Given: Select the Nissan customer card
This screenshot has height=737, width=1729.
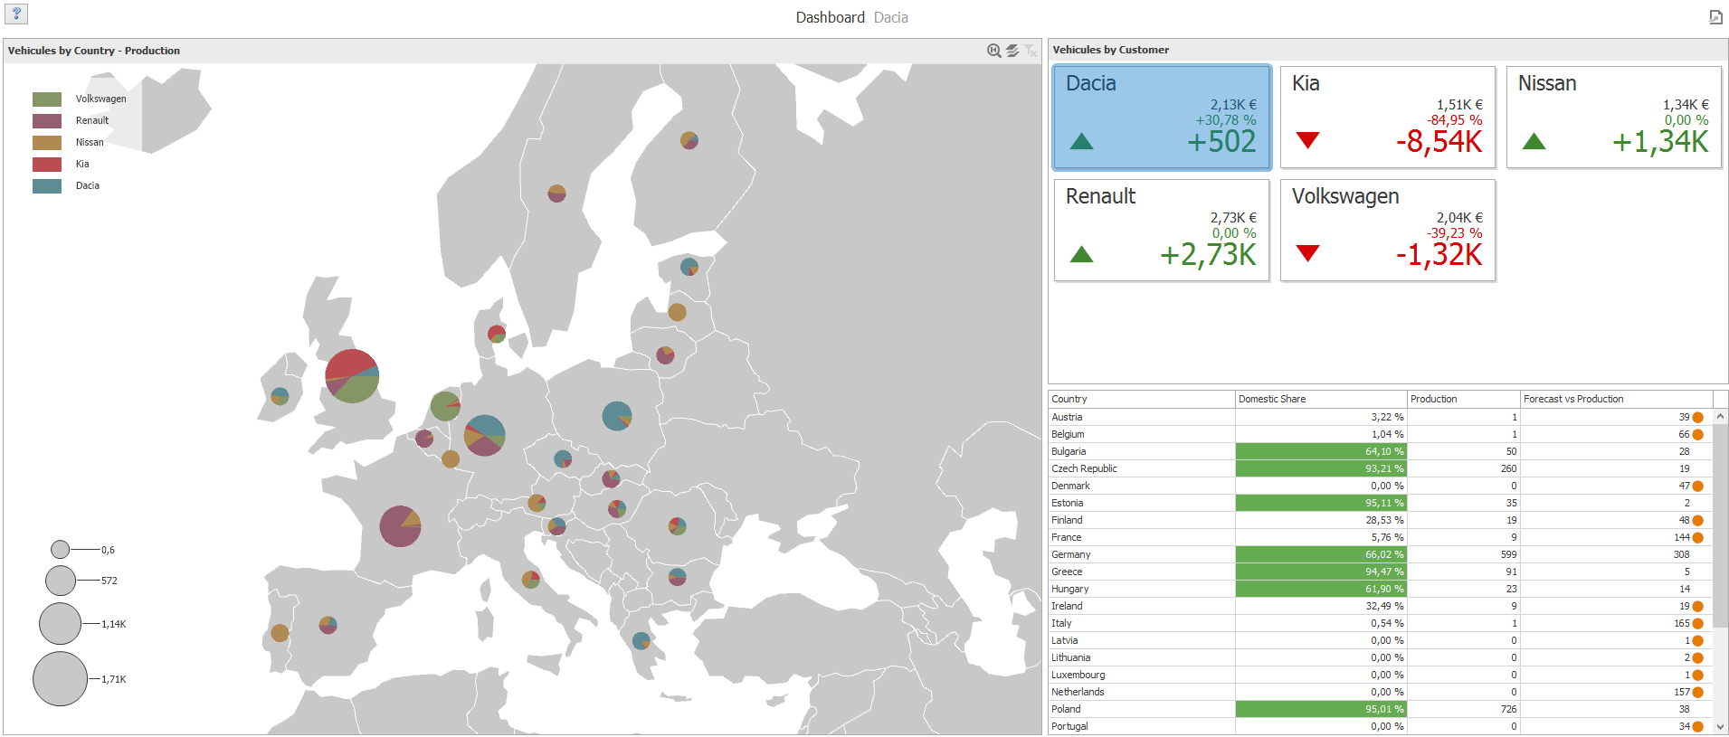Looking at the screenshot, I should (x=1614, y=118).
